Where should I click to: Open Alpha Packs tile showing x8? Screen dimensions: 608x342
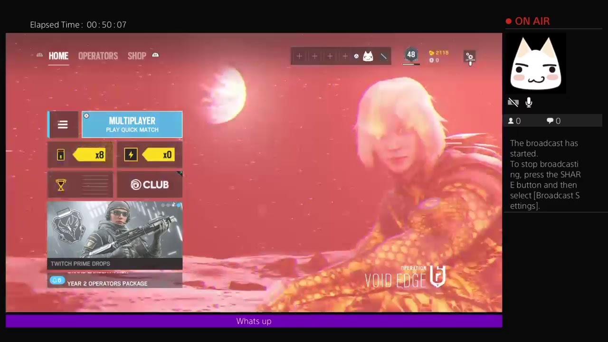(80, 155)
